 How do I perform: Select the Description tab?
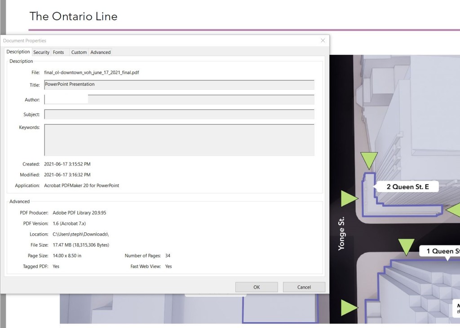click(x=18, y=52)
